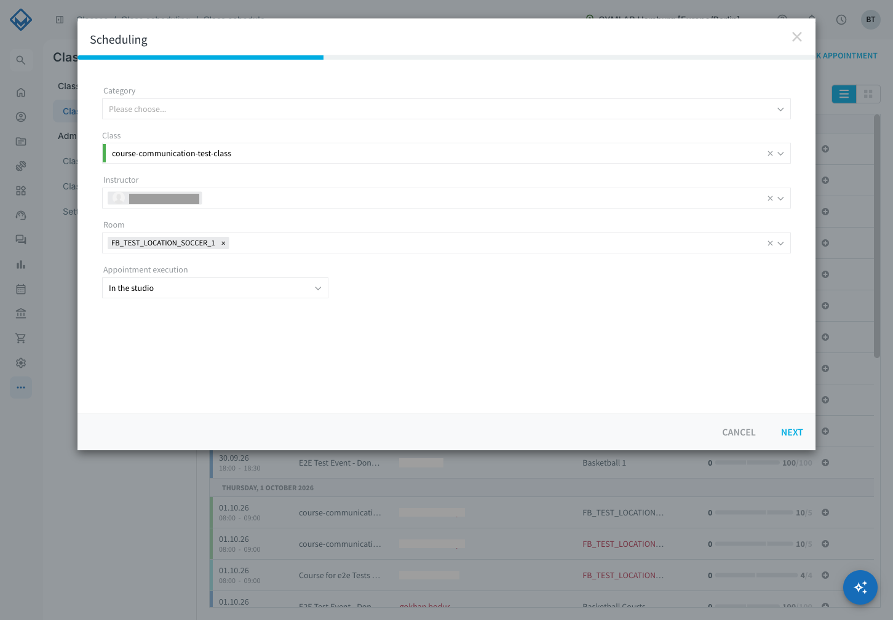The image size is (893, 620).
Task: Switch to grid view toggle
Action: pyautogui.click(x=868, y=94)
